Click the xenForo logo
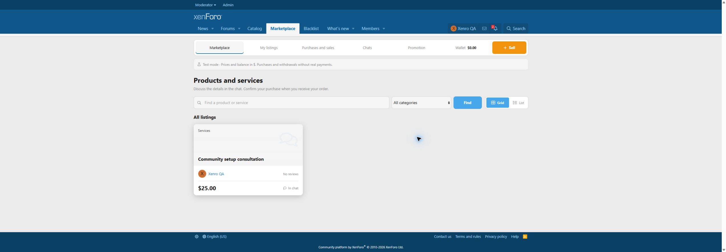726x252 pixels. click(x=208, y=17)
